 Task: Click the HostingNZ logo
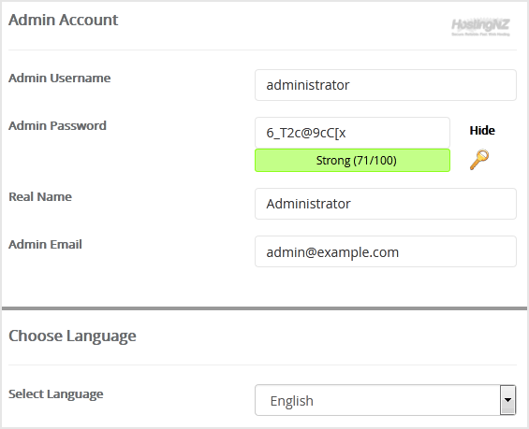480,27
